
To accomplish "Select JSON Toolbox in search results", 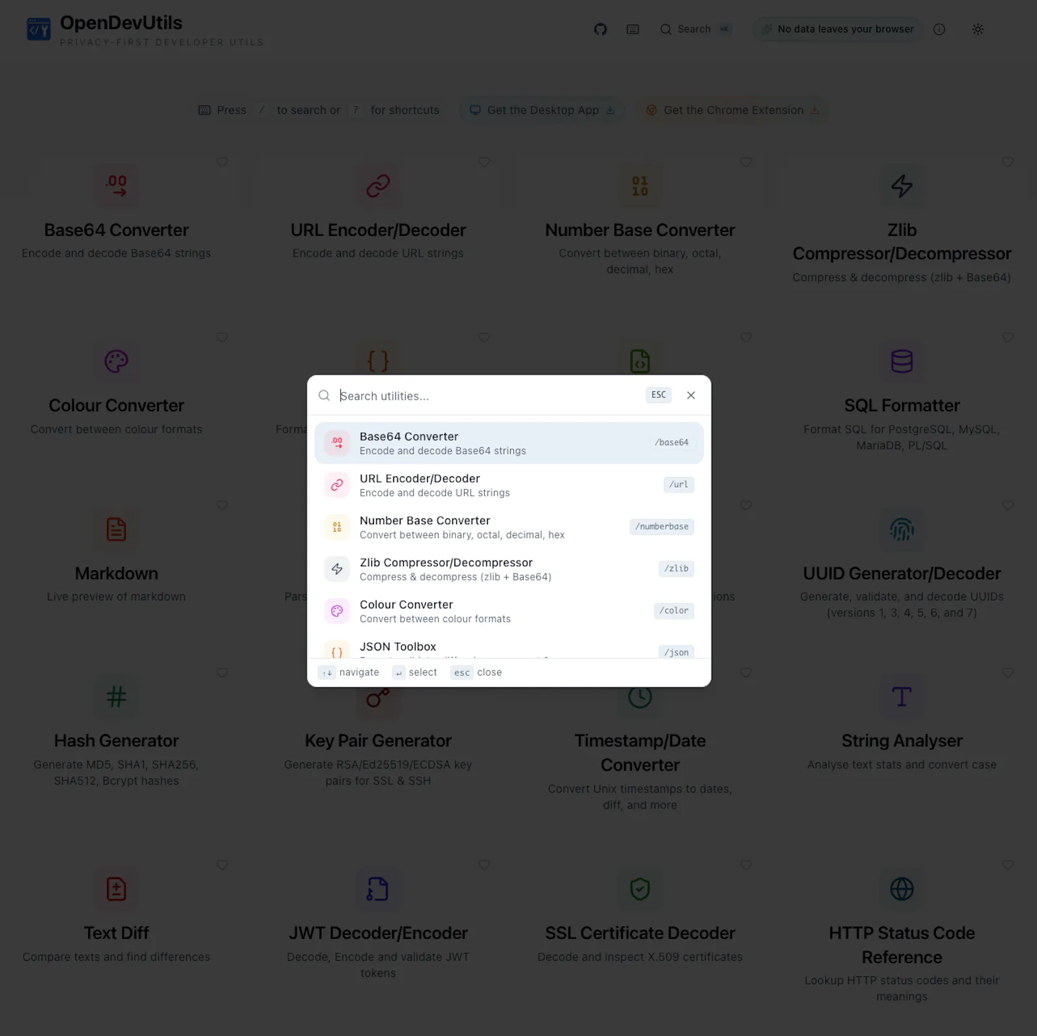I will [509, 647].
